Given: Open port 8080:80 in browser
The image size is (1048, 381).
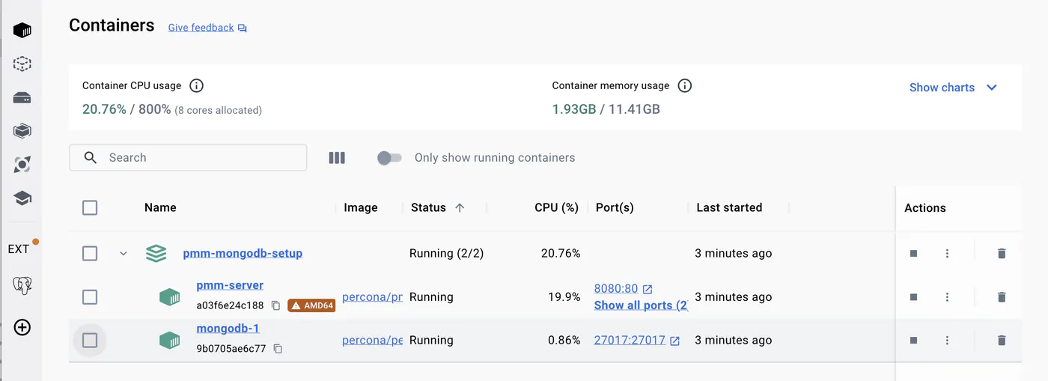Looking at the screenshot, I should click(623, 289).
